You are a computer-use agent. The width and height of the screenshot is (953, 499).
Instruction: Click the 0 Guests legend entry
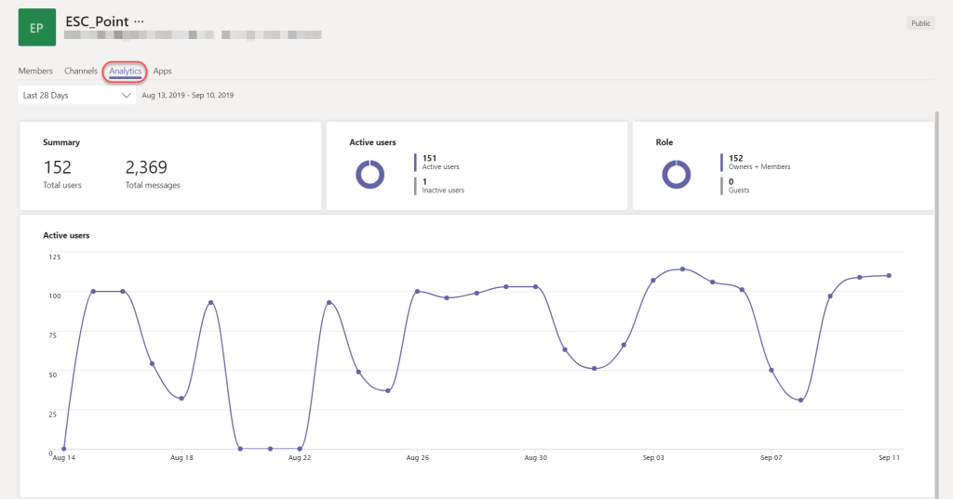pyautogui.click(x=739, y=185)
